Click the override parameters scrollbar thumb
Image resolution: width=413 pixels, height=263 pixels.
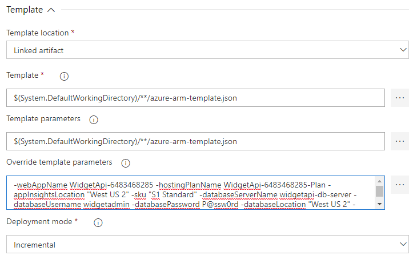(x=379, y=192)
